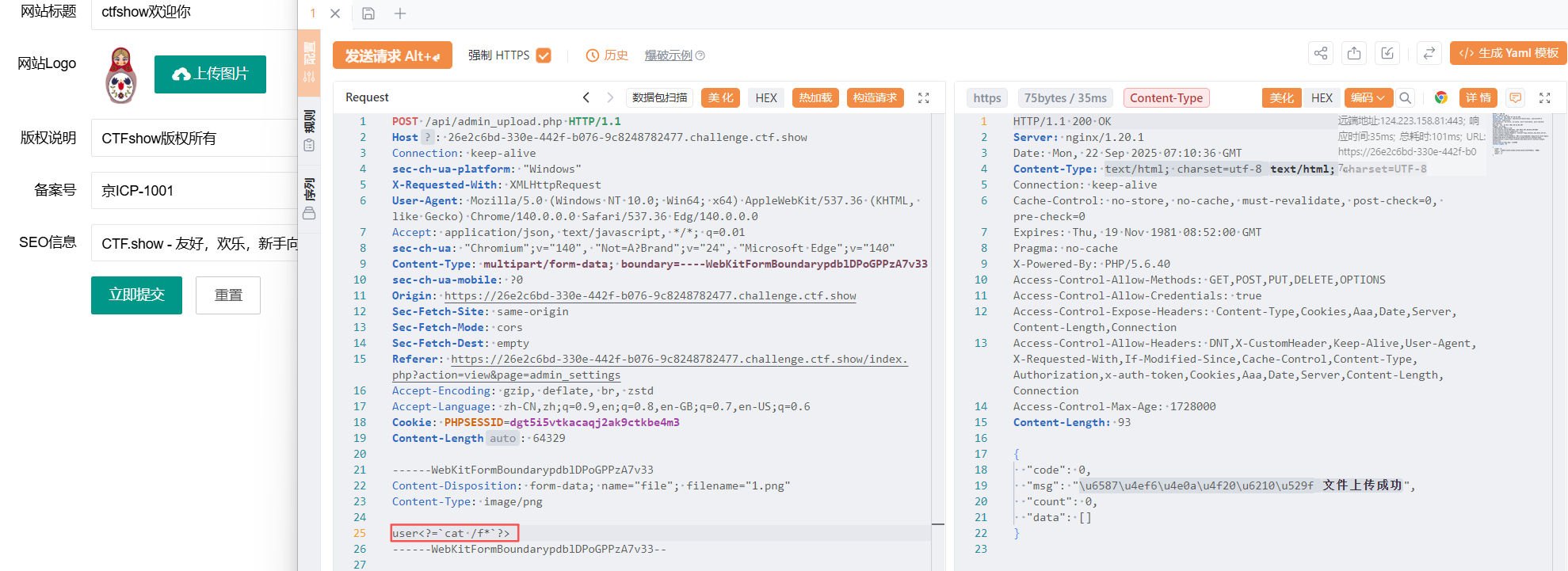Click the save icon in tab bar

click(x=368, y=13)
